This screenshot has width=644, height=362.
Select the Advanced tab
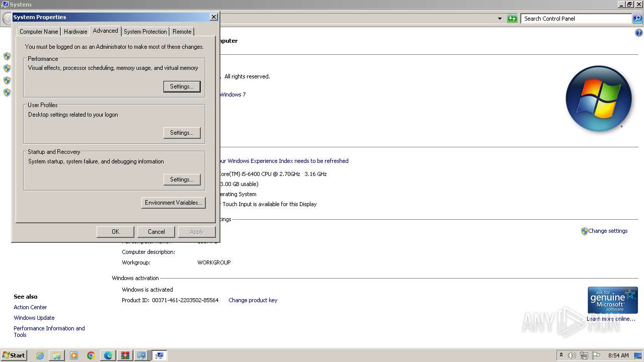pyautogui.click(x=105, y=31)
